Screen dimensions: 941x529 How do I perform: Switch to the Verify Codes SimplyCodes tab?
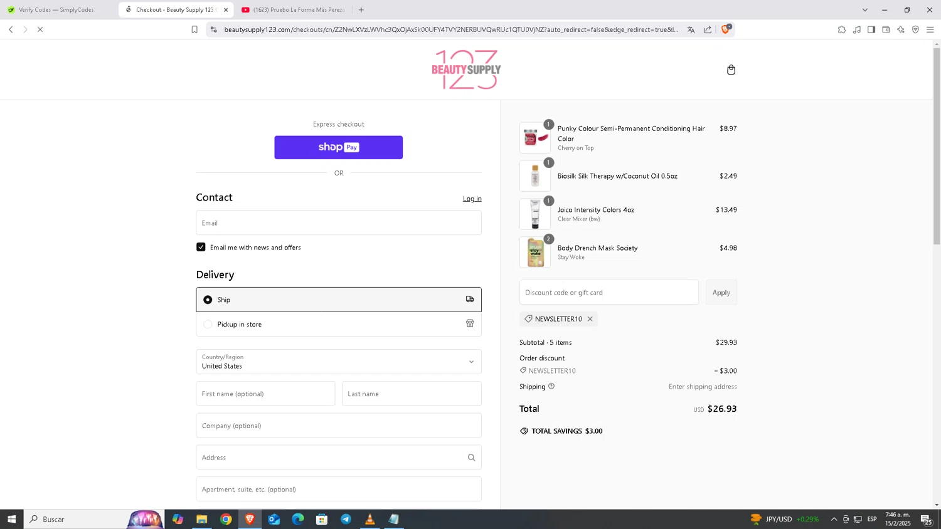(56, 10)
